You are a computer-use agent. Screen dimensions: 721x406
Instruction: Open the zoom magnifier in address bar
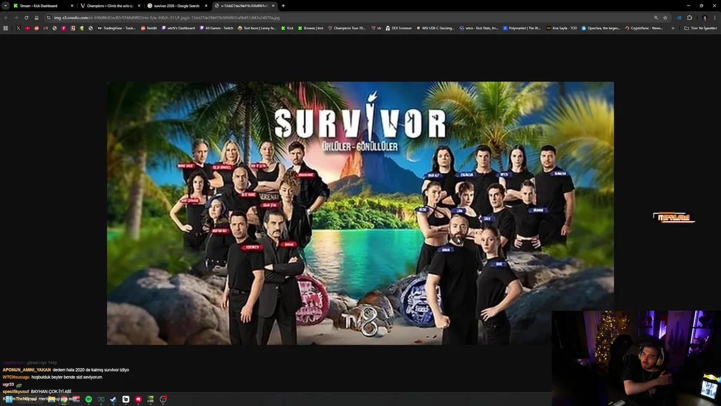click(656, 17)
